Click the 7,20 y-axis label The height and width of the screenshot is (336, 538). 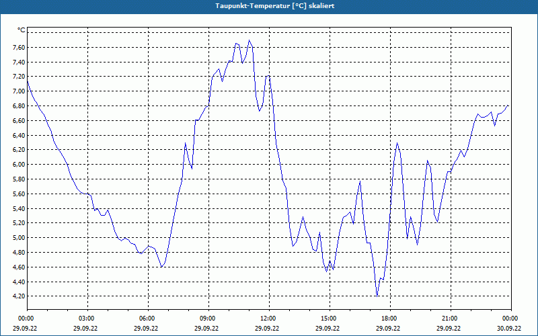click(x=19, y=77)
